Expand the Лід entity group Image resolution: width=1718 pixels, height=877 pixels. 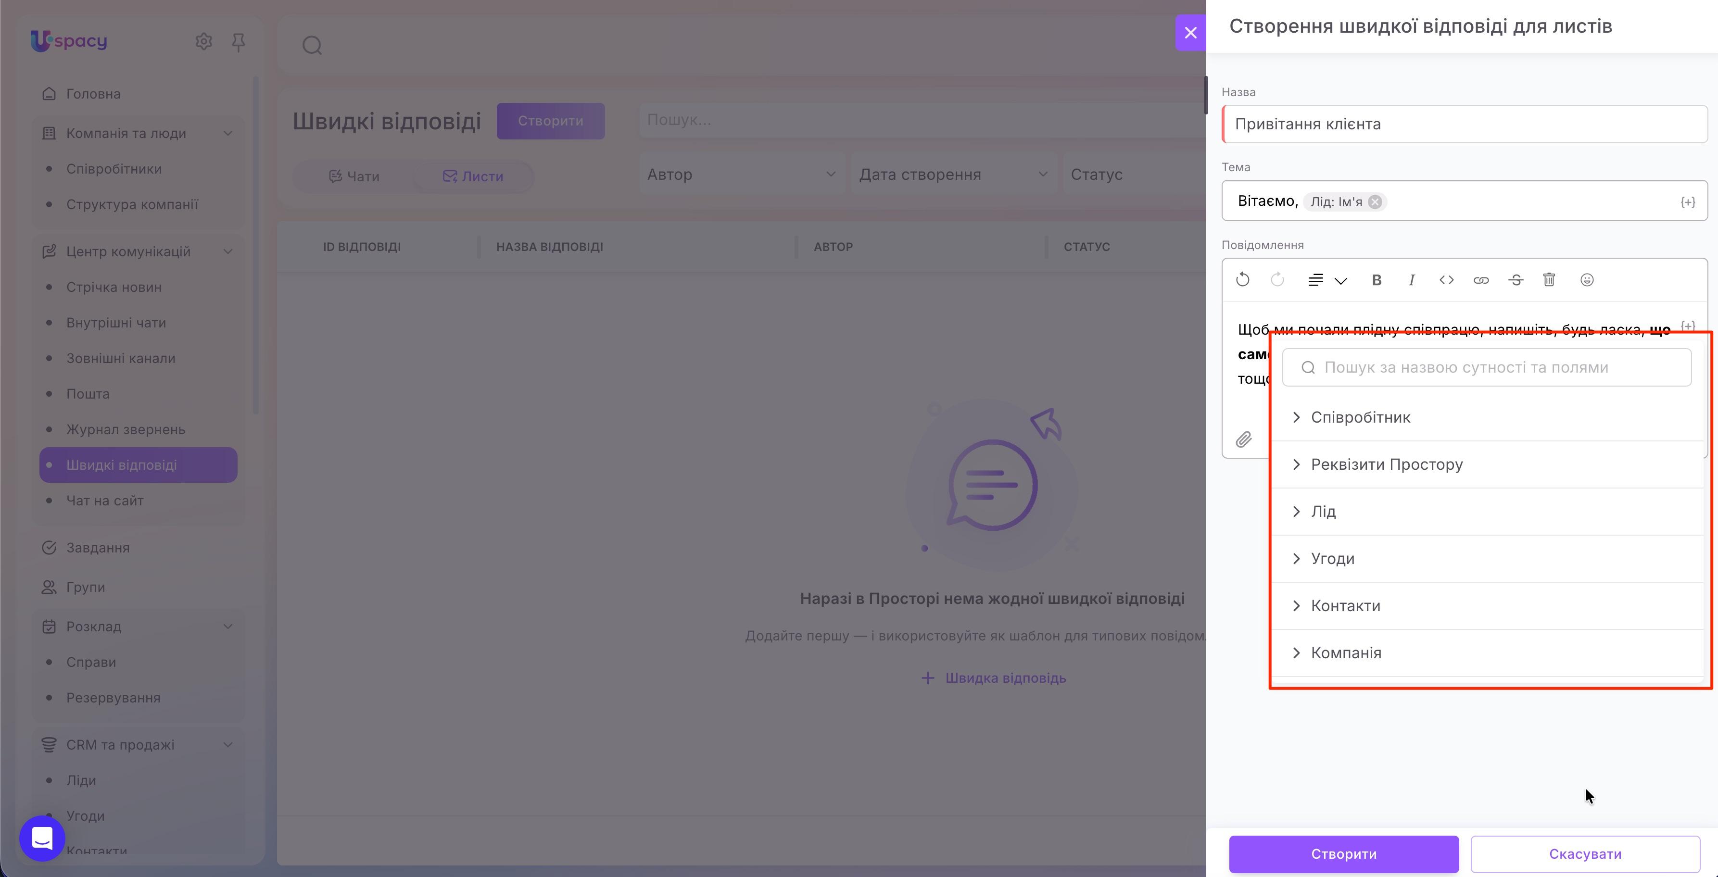click(x=1487, y=512)
